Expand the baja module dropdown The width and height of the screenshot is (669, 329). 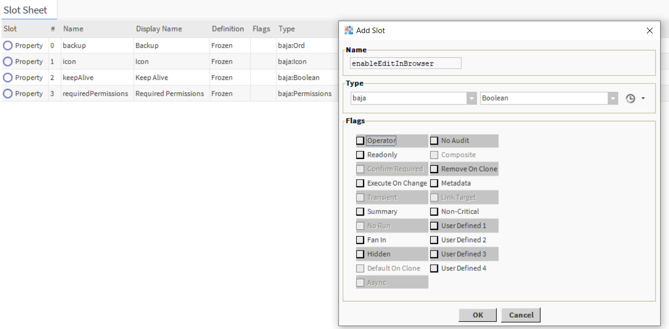pyautogui.click(x=471, y=98)
